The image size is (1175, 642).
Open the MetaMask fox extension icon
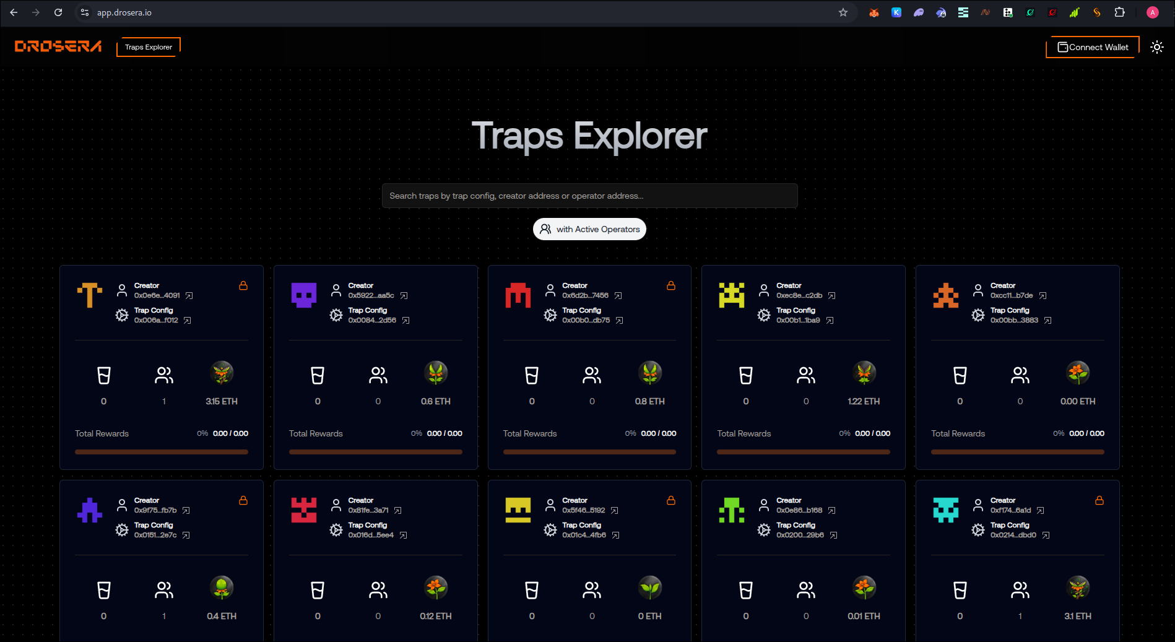coord(874,12)
